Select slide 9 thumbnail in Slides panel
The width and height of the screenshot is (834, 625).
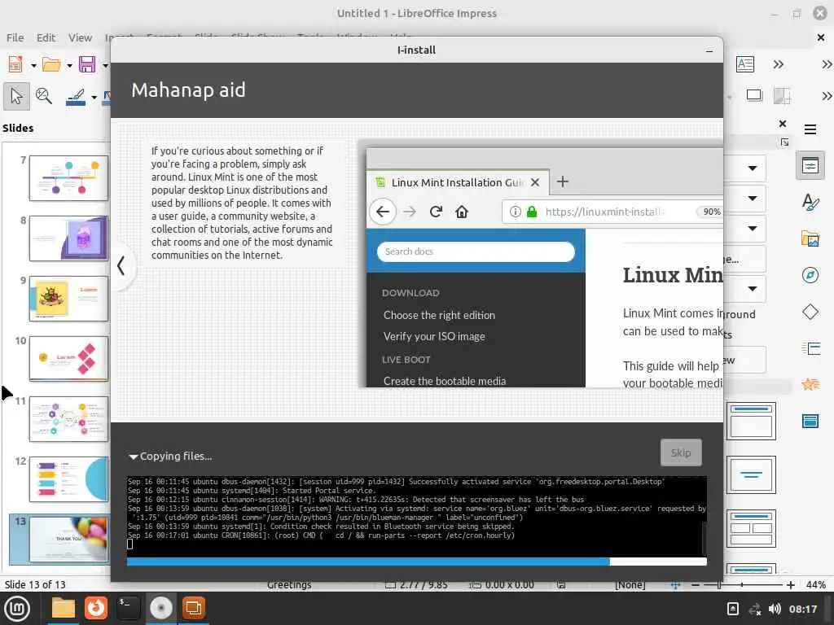pyautogui.click(x=68, y=298)
